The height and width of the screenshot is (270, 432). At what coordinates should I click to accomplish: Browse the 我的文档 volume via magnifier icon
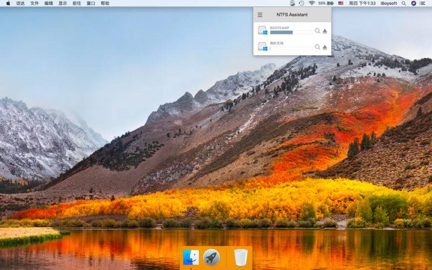(318, 47)
